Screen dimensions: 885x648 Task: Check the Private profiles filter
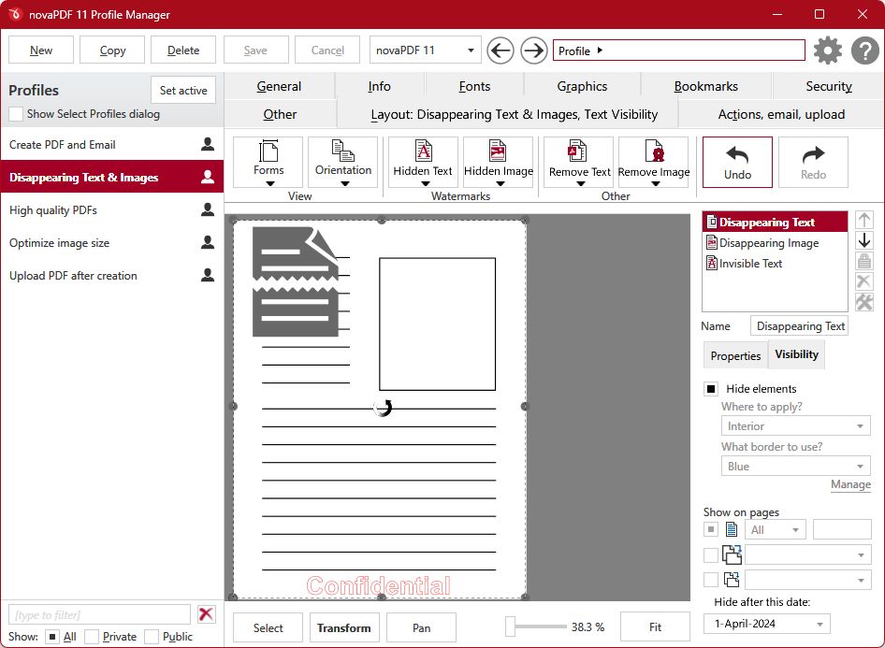click(92, 637)
